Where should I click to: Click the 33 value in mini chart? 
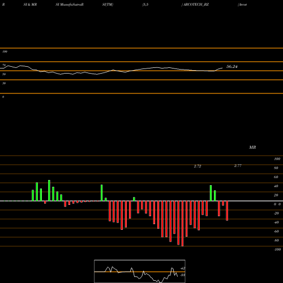point(183,275)
